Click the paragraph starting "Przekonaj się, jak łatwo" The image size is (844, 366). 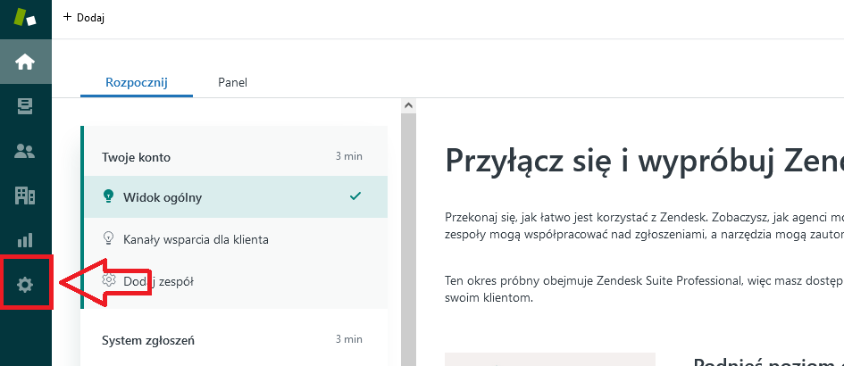click(x=645, y=227)
